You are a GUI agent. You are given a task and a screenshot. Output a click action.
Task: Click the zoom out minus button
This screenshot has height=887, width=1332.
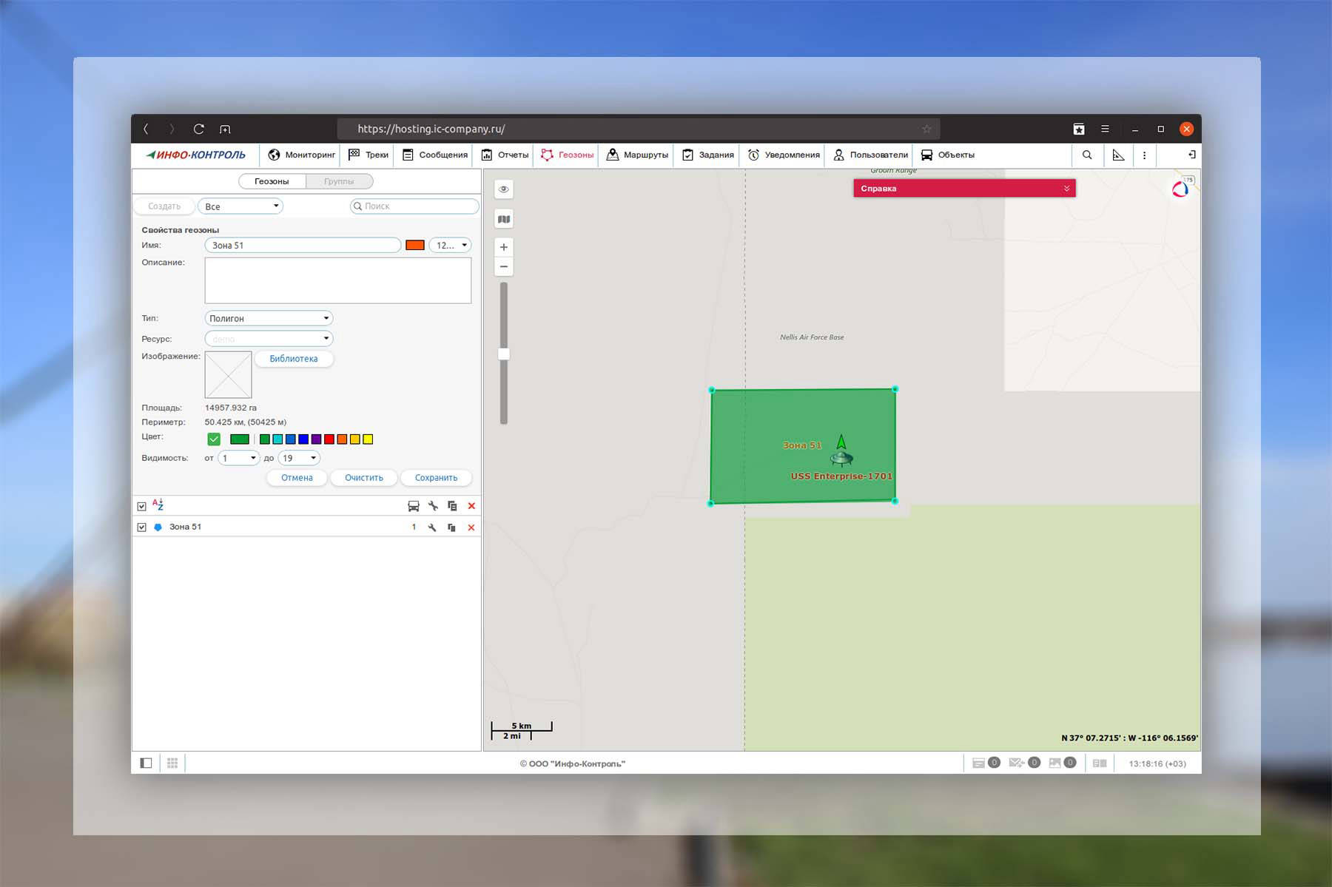coord(504,266)
